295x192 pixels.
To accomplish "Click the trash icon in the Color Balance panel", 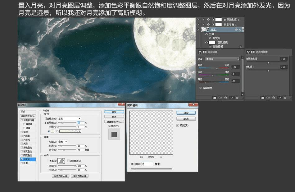I will (237, 98).
